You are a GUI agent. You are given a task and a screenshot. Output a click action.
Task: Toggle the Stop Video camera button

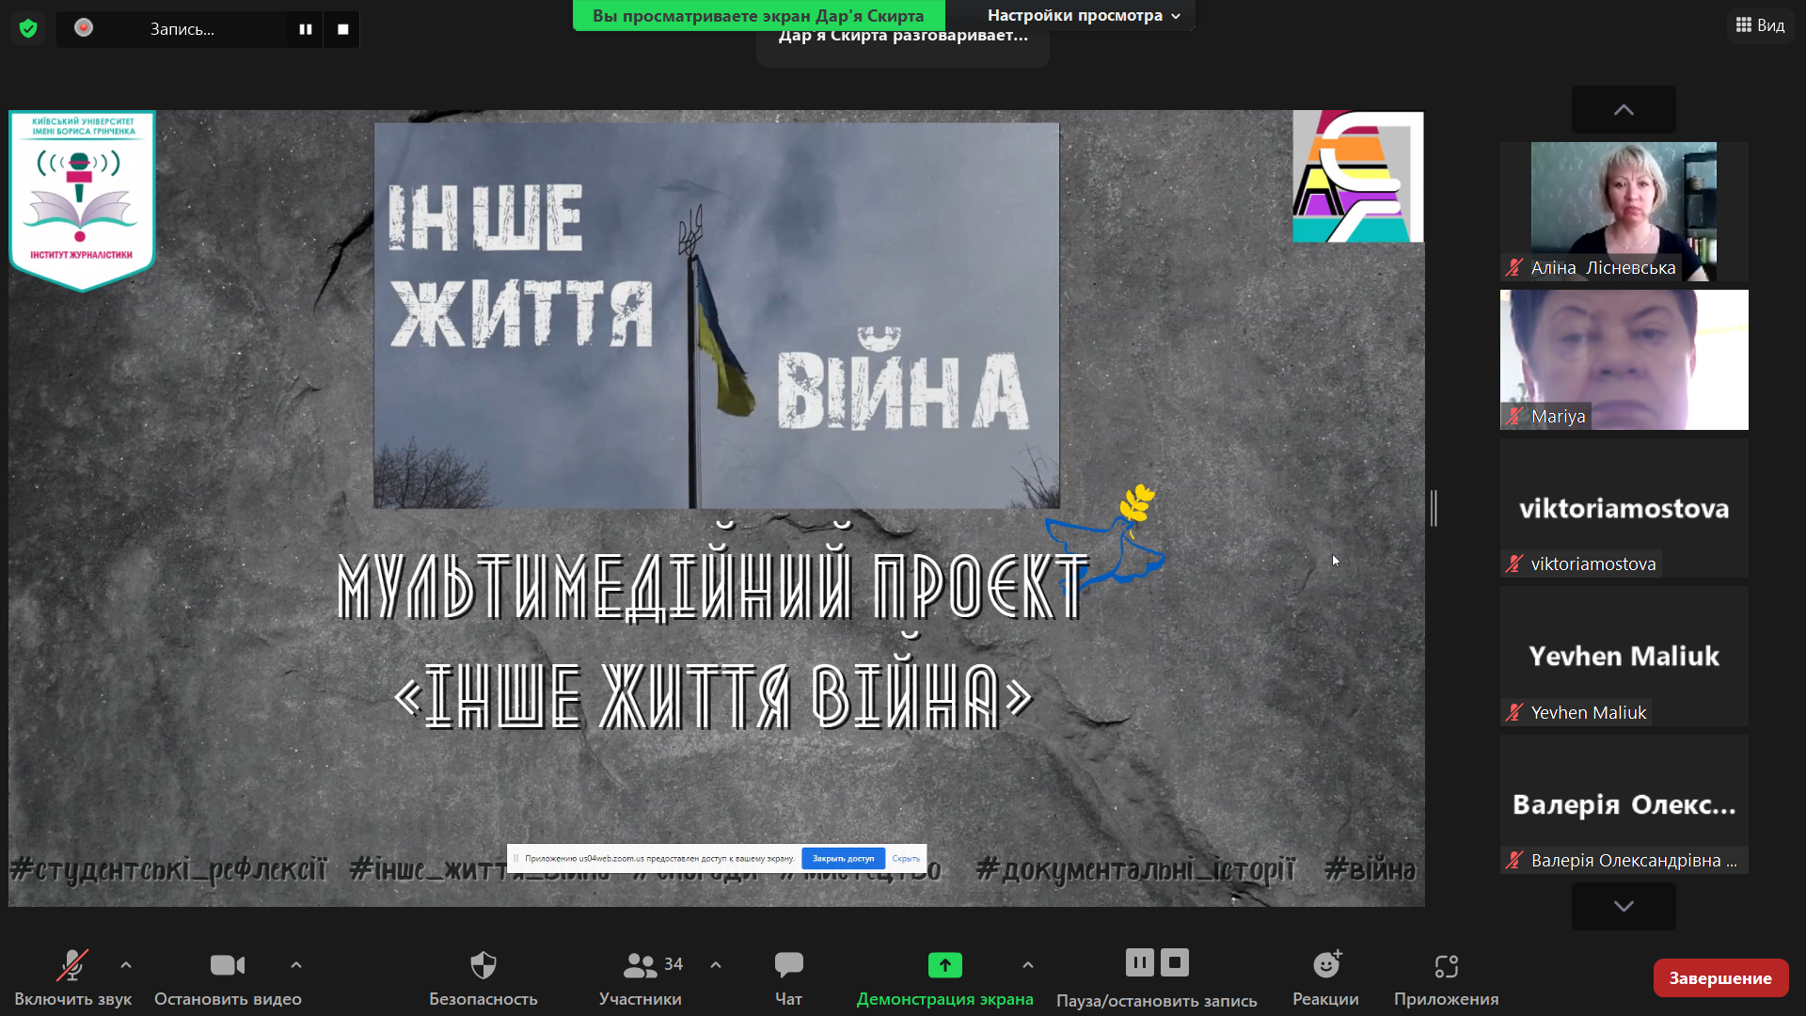228,965
